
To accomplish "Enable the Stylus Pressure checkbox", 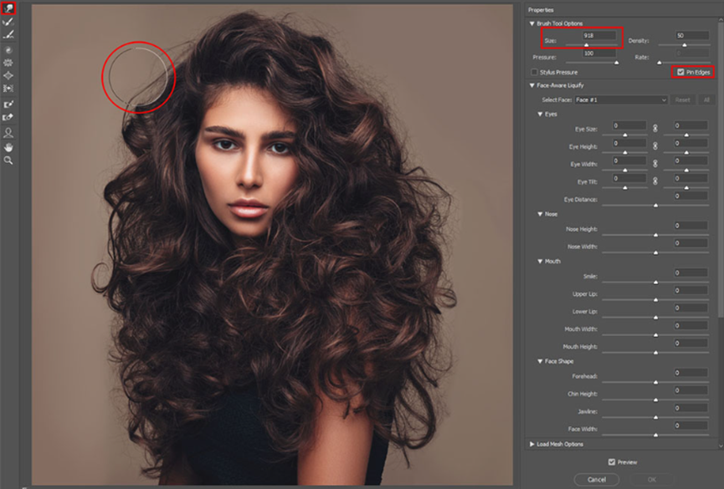I will pyautogui.click(x=534, y=73).
